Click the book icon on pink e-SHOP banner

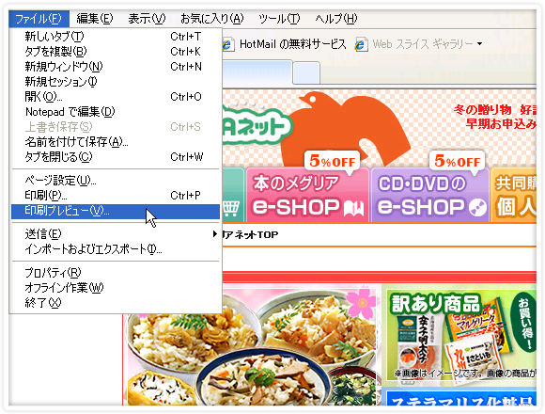point(354,208)
